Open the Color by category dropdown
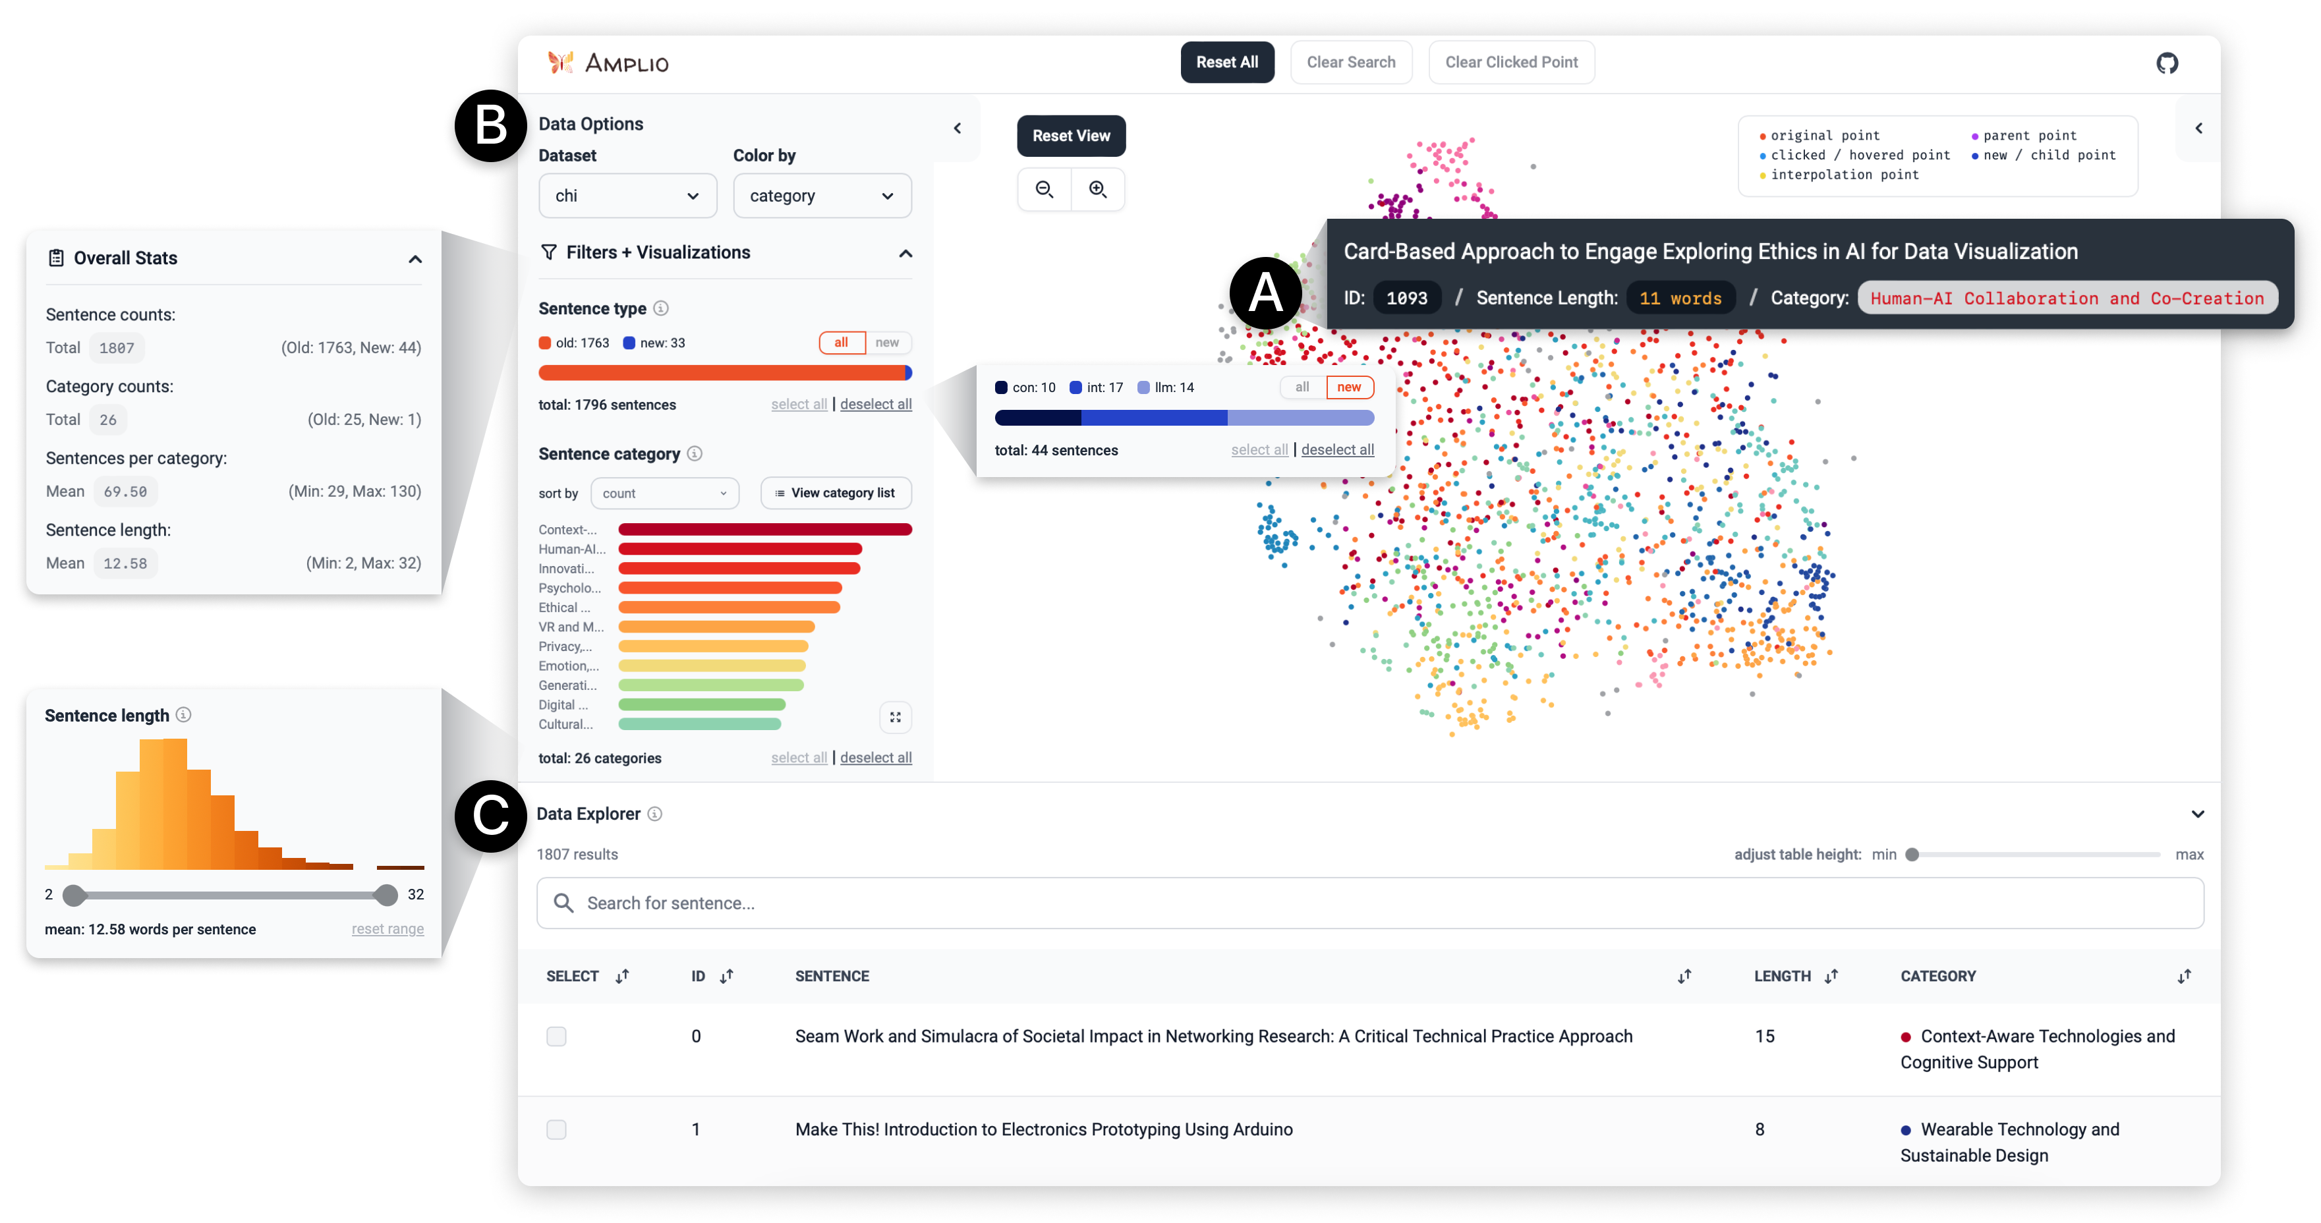The image size is (2321, 1223). click(821, 196)
